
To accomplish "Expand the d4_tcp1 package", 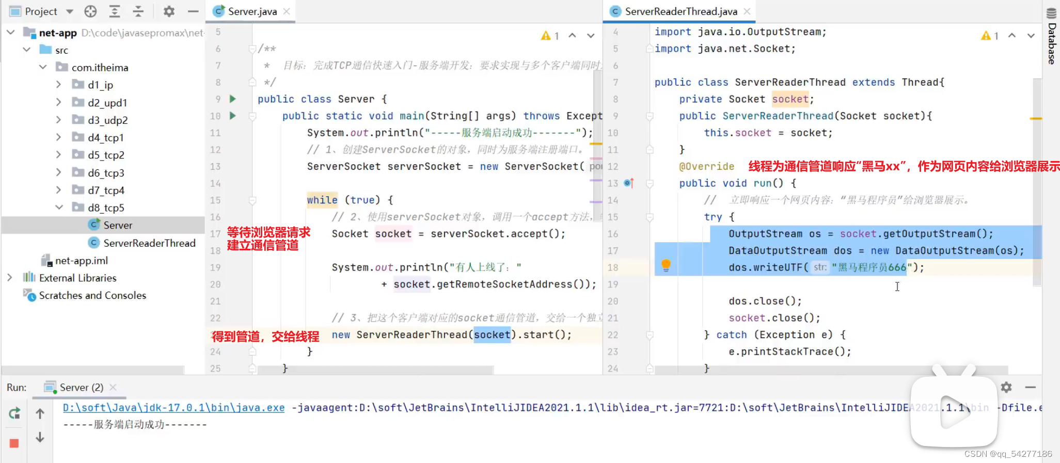I will point(58,137).
